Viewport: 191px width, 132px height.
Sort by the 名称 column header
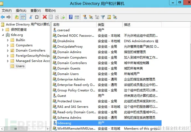(74, 25)
